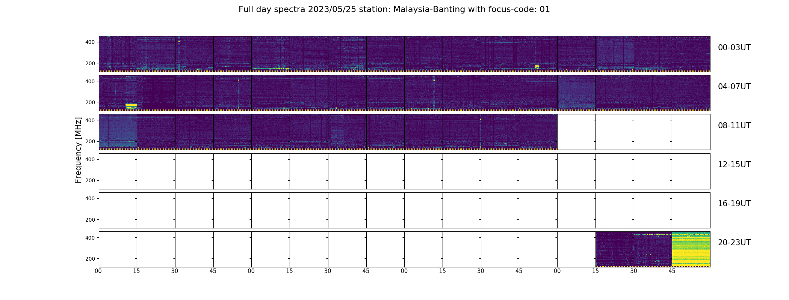Click the 'Frequency [MHz]' axis label

point(78,150)
